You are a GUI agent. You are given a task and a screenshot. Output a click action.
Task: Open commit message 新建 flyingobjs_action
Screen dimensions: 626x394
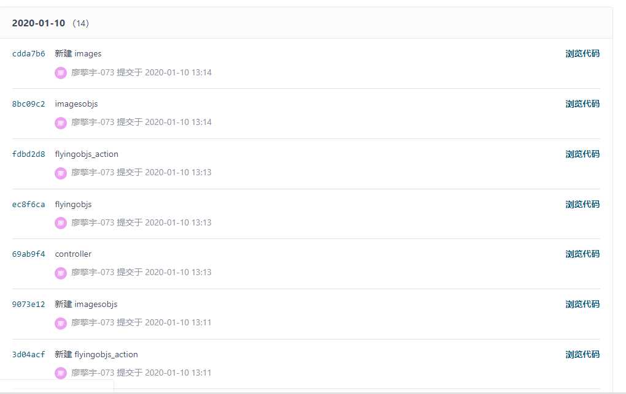point(96,355)
